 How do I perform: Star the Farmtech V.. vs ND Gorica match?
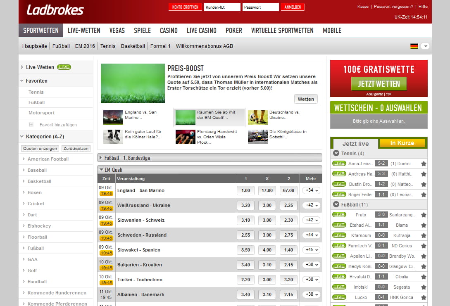click(424, 246)
